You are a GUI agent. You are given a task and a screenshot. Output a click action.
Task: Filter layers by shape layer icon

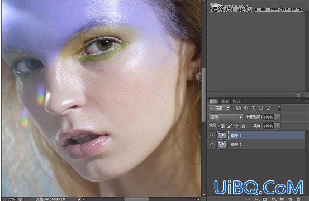(261, 108)
